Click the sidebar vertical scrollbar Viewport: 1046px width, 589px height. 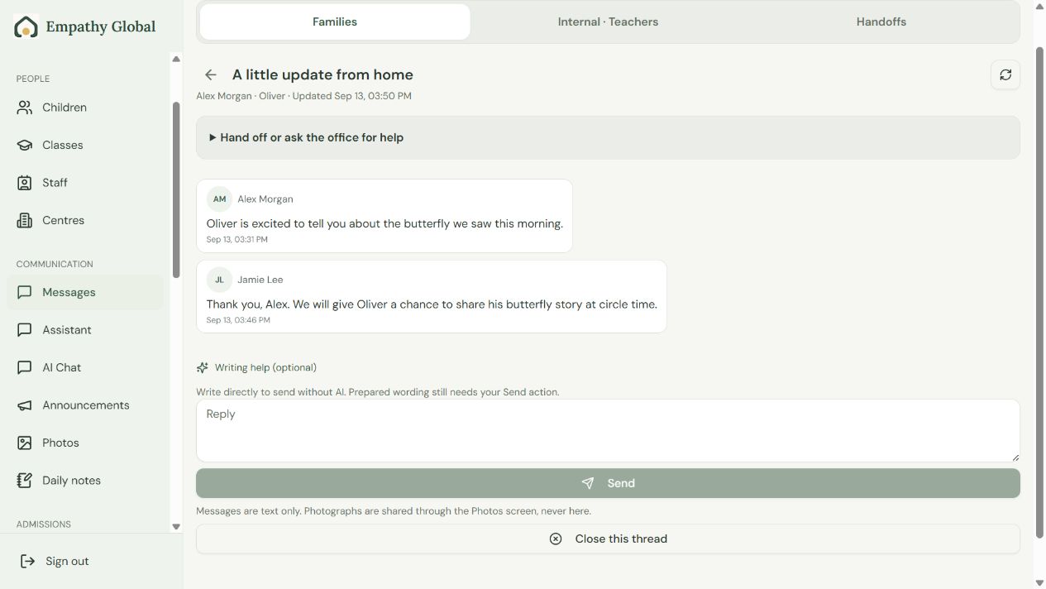175,190
